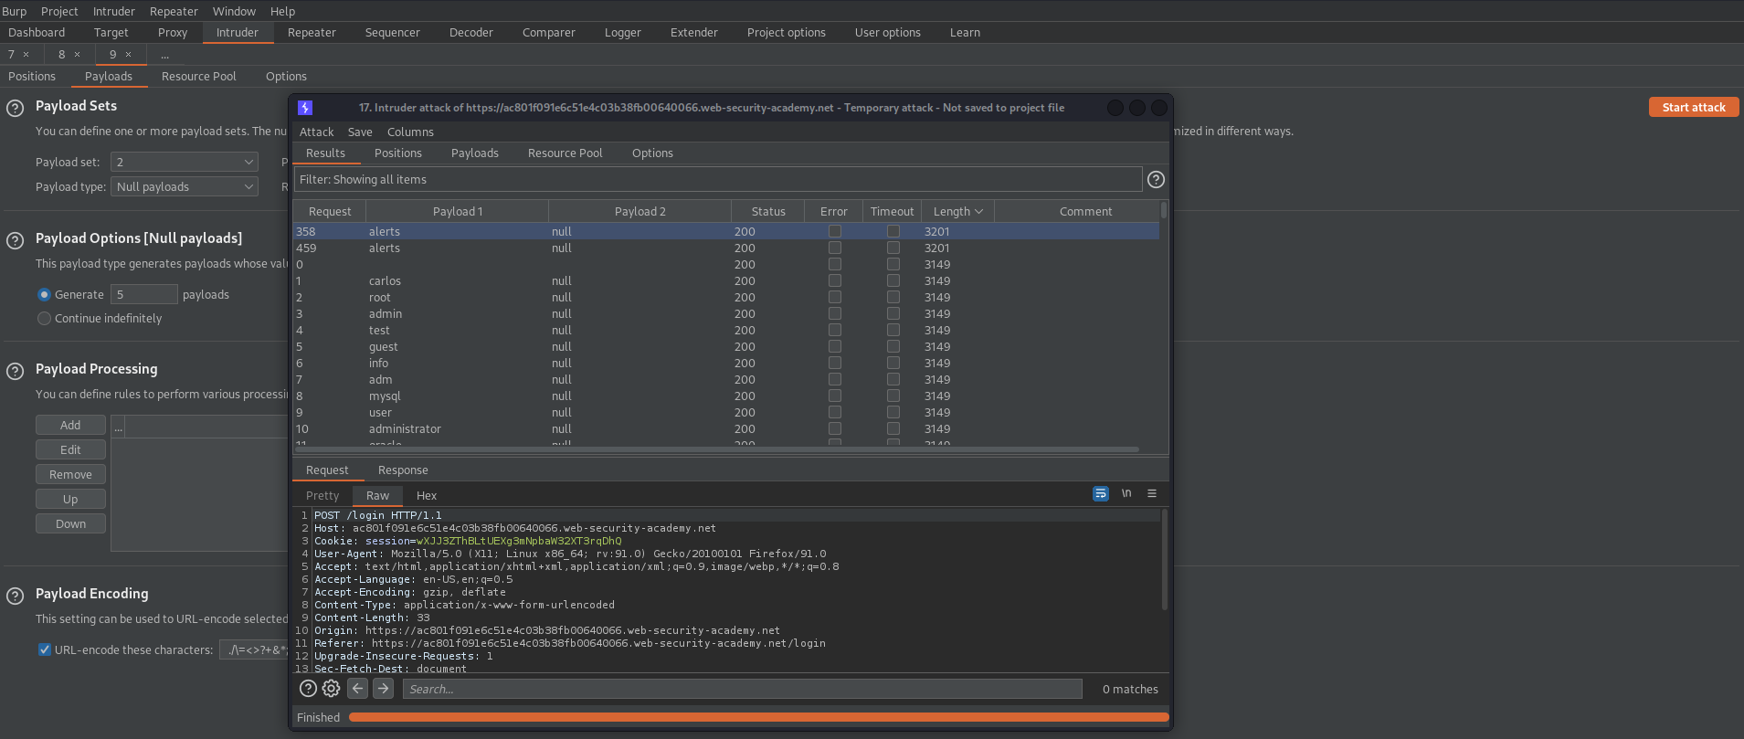The height and width of the screenshot is (739, 1744).
Task: Select result row 459 alerts
Action: (x=726, y=248)
